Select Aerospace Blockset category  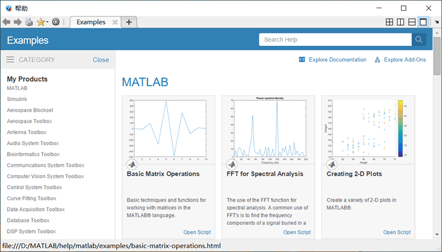click(30, 110)
